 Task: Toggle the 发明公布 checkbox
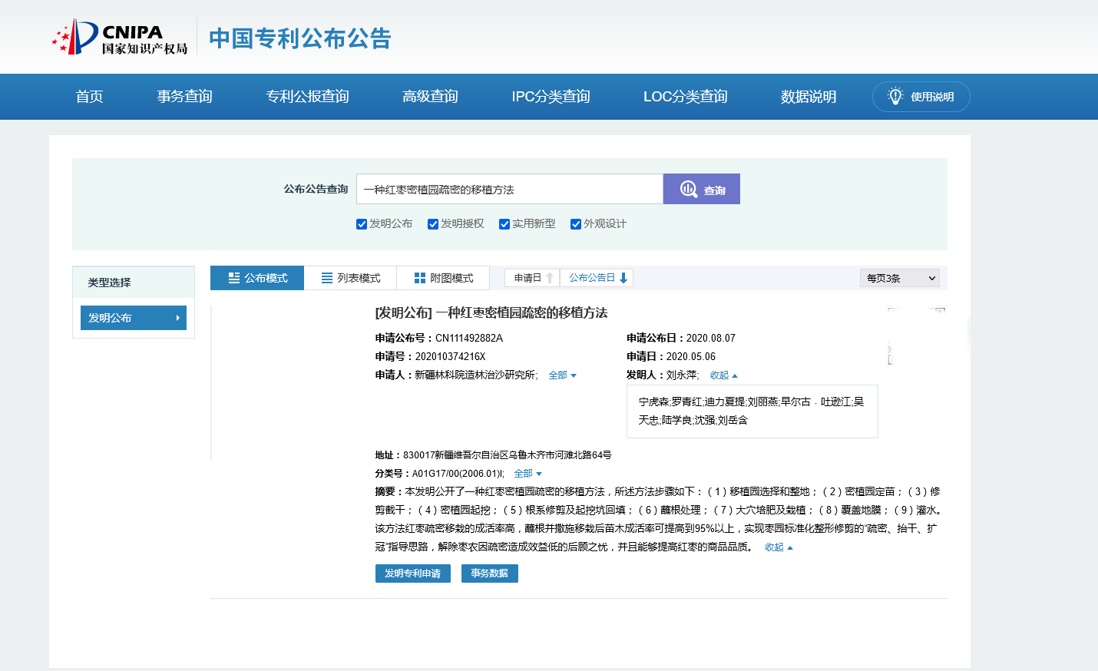[362, 224]
